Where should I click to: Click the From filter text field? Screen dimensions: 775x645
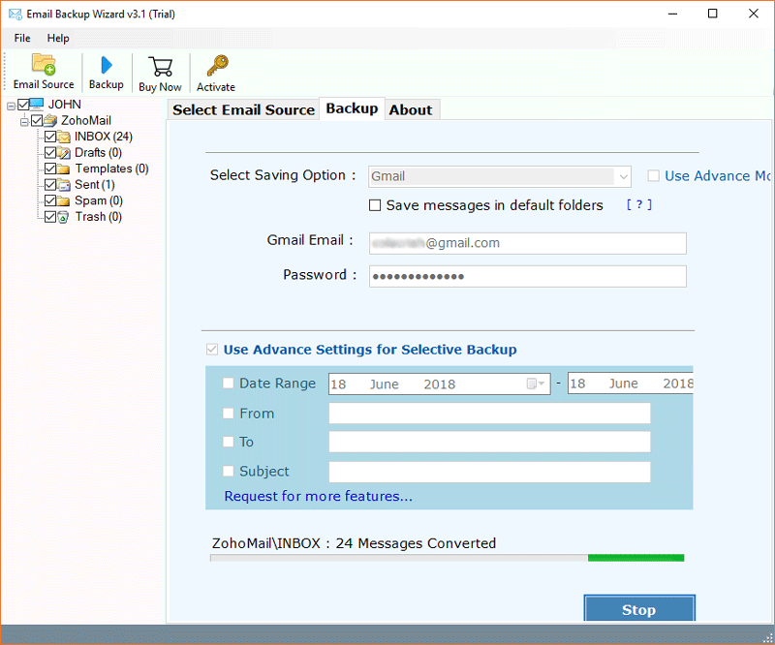489,414
